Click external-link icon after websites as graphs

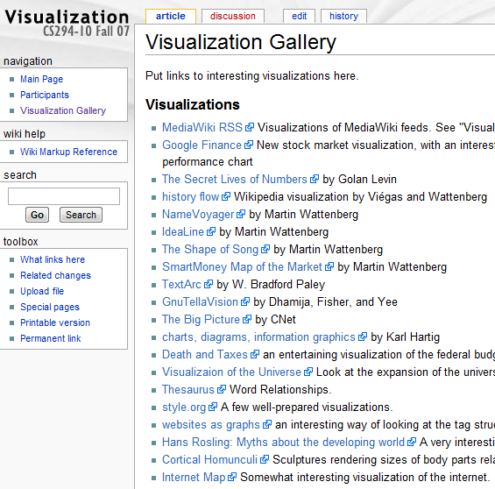point(267,424)
